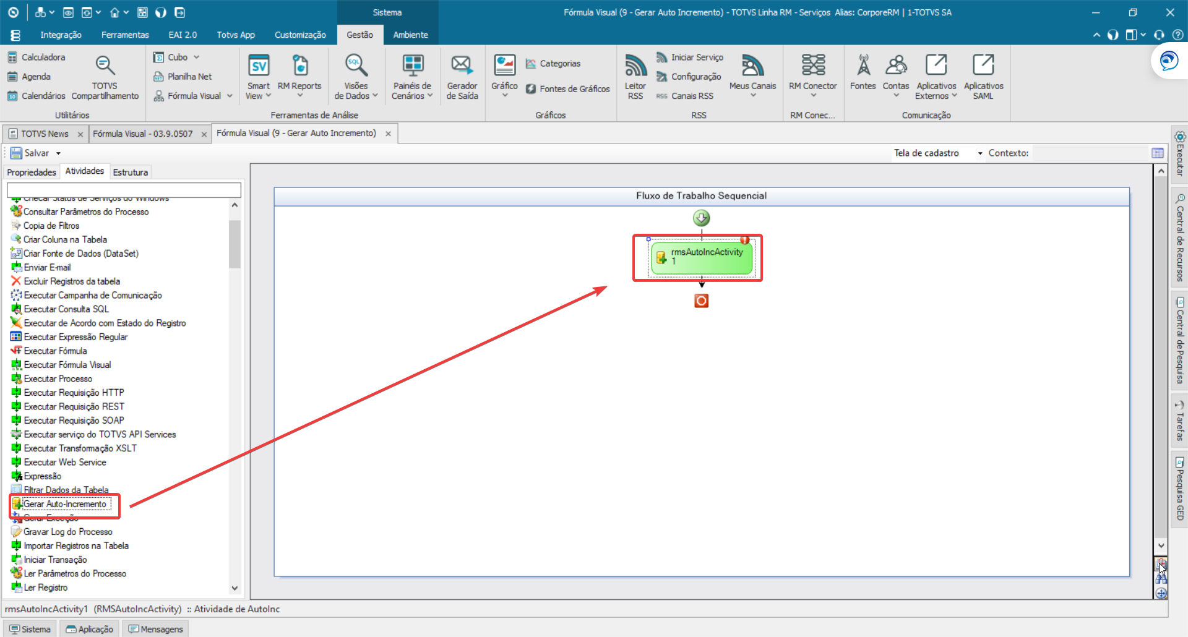The width and height of the screenshot is (1188, 637).
Task: Open the Agenda tool
Action: pyautogui.click(x=29, y=77)
